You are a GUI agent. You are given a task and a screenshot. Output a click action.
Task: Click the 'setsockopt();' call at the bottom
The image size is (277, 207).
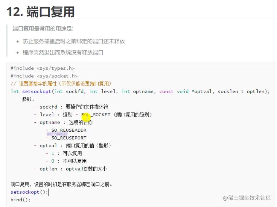coord(29,192)
